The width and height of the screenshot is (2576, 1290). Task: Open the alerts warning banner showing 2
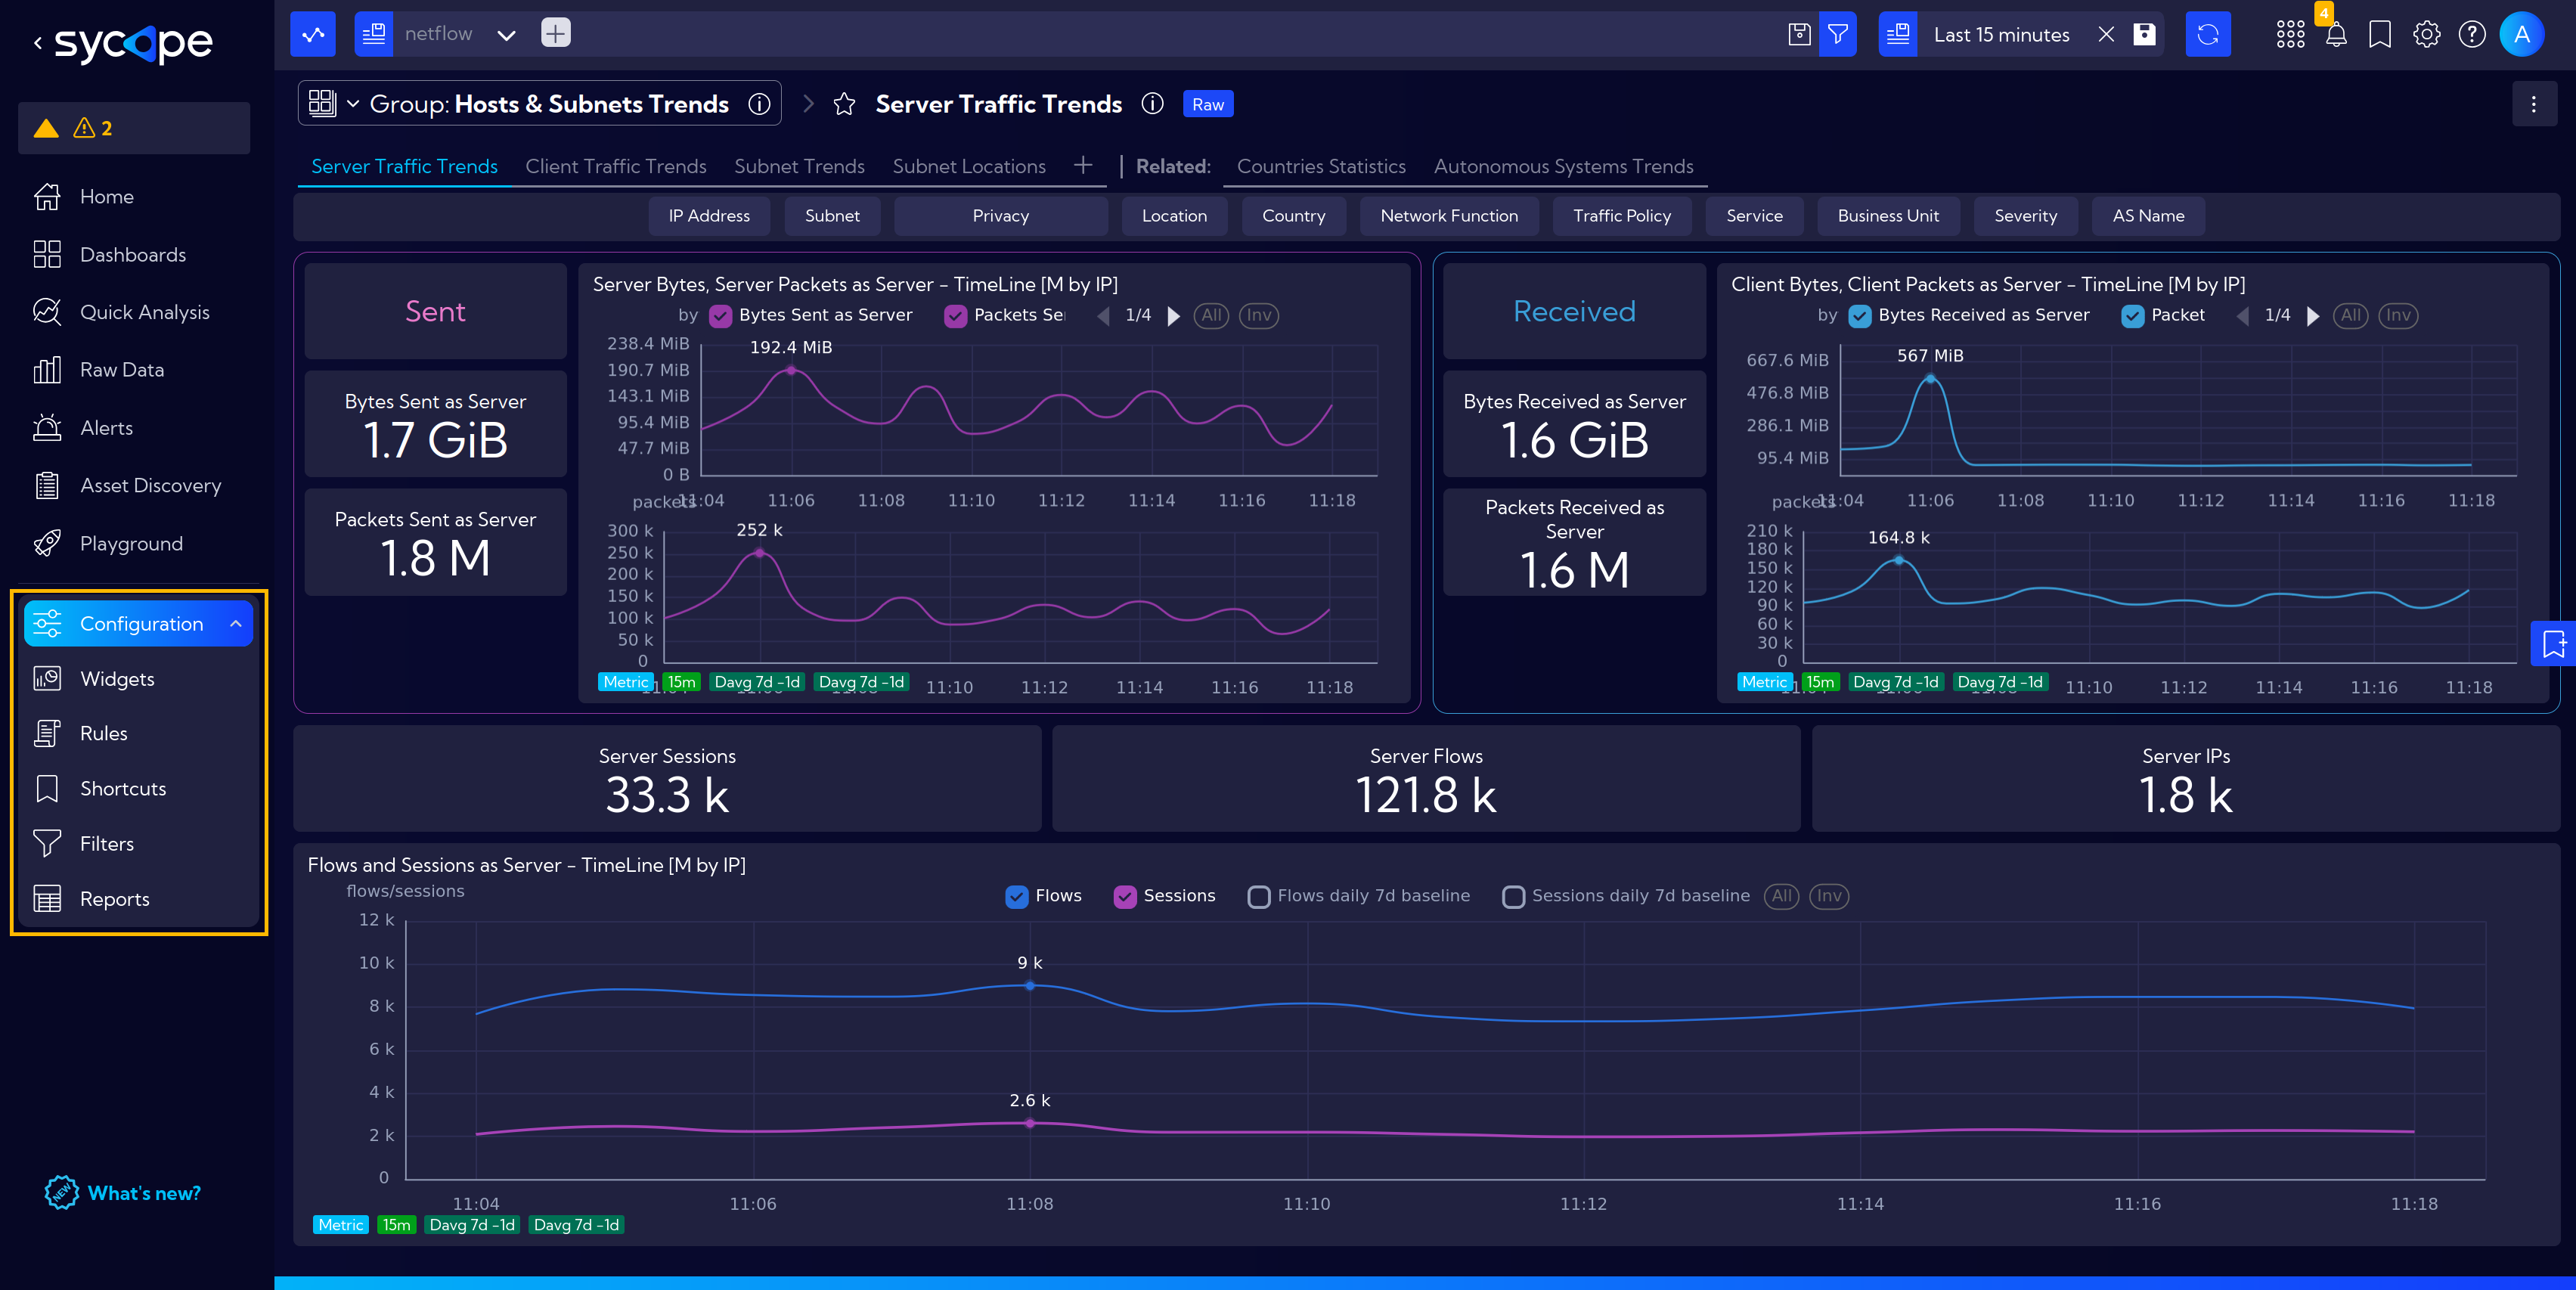(134, 128)
